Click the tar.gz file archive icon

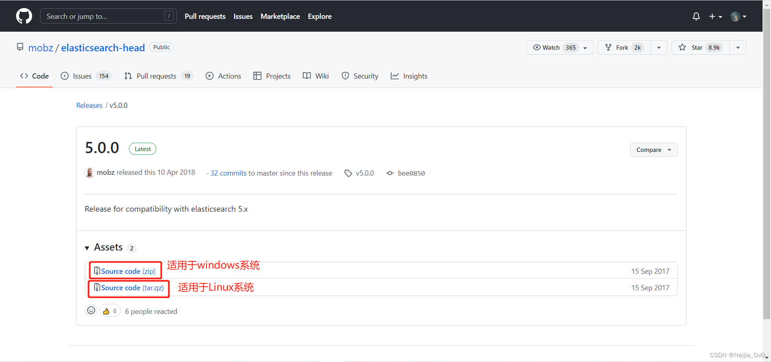pyautogui.click(x=97, y=287)
